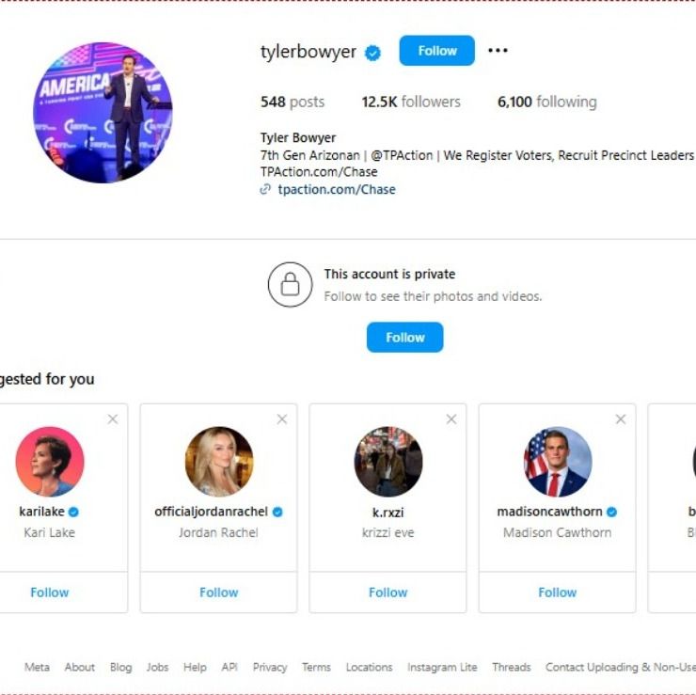Follow madisoncawthorn from suggestions

coord(558,592)
